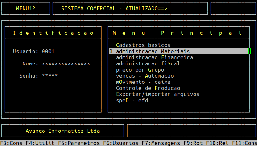Click the Nome field with x's
The height and width of the screenshot is (146, 257).
tap(66, 63)
